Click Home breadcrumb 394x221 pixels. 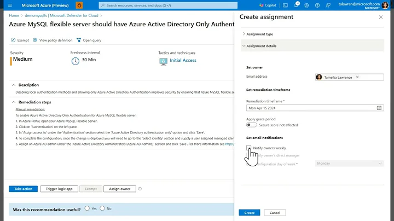coord(14,15)
